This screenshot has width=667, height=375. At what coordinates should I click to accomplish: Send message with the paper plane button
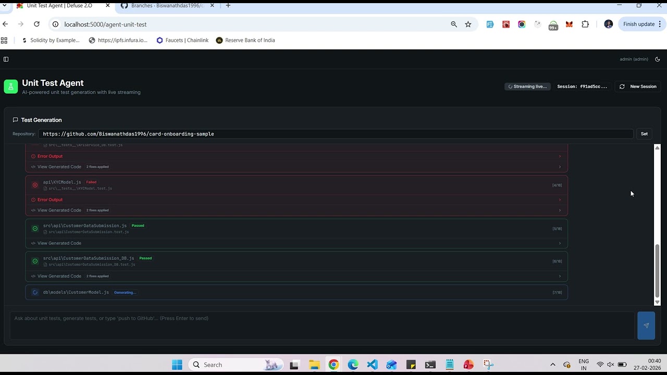(x=646, y=326)
